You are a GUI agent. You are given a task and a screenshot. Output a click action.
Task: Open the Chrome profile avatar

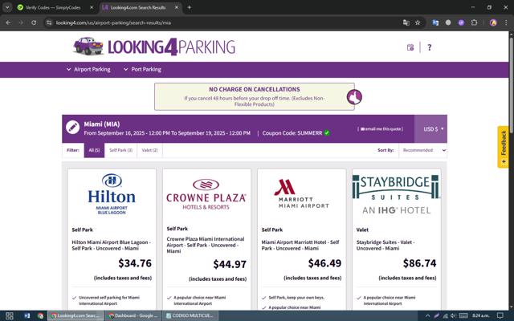pos(493,22)
